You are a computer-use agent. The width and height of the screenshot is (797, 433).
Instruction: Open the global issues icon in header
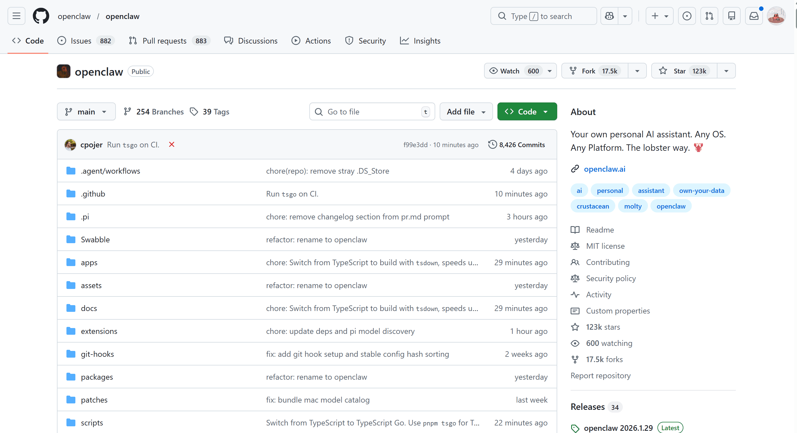[x=686, y=16]
